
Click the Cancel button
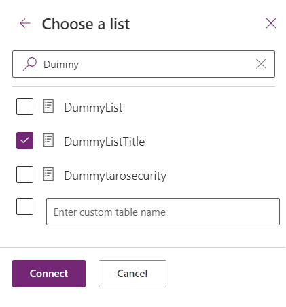click(x=132, y=274)
